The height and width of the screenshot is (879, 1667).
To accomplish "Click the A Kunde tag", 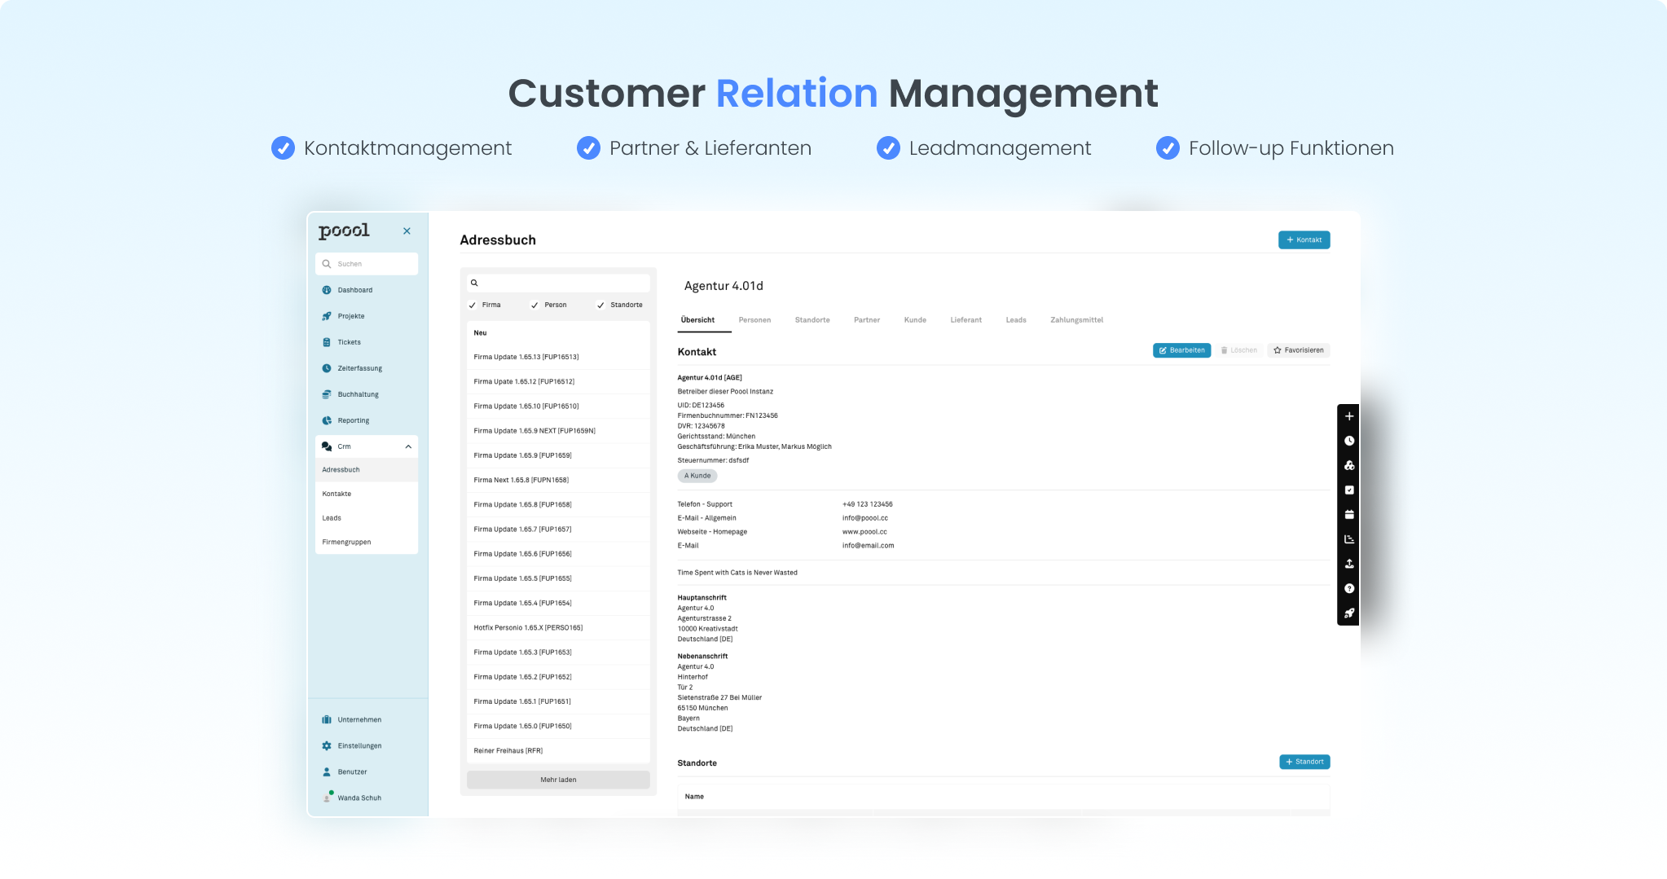I will point(697,476).
